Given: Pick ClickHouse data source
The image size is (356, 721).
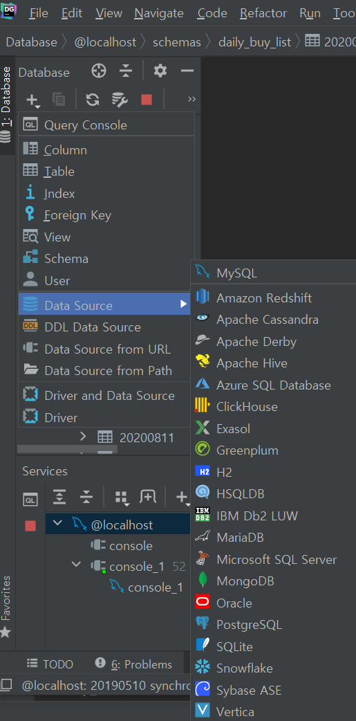Looking at the screenshot, I should tap(273, 406).
